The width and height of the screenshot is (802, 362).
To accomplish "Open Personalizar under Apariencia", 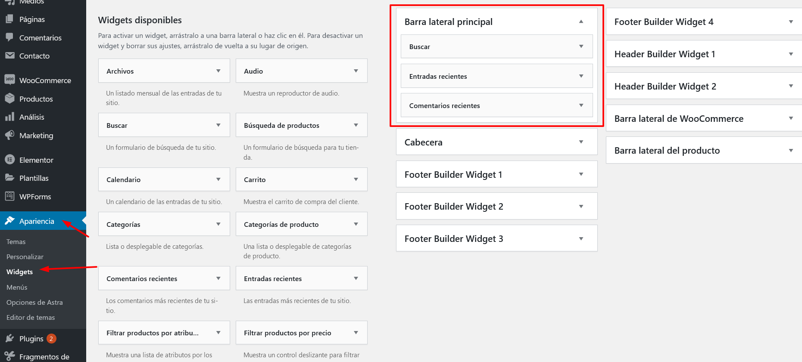I will click(25, 257).
